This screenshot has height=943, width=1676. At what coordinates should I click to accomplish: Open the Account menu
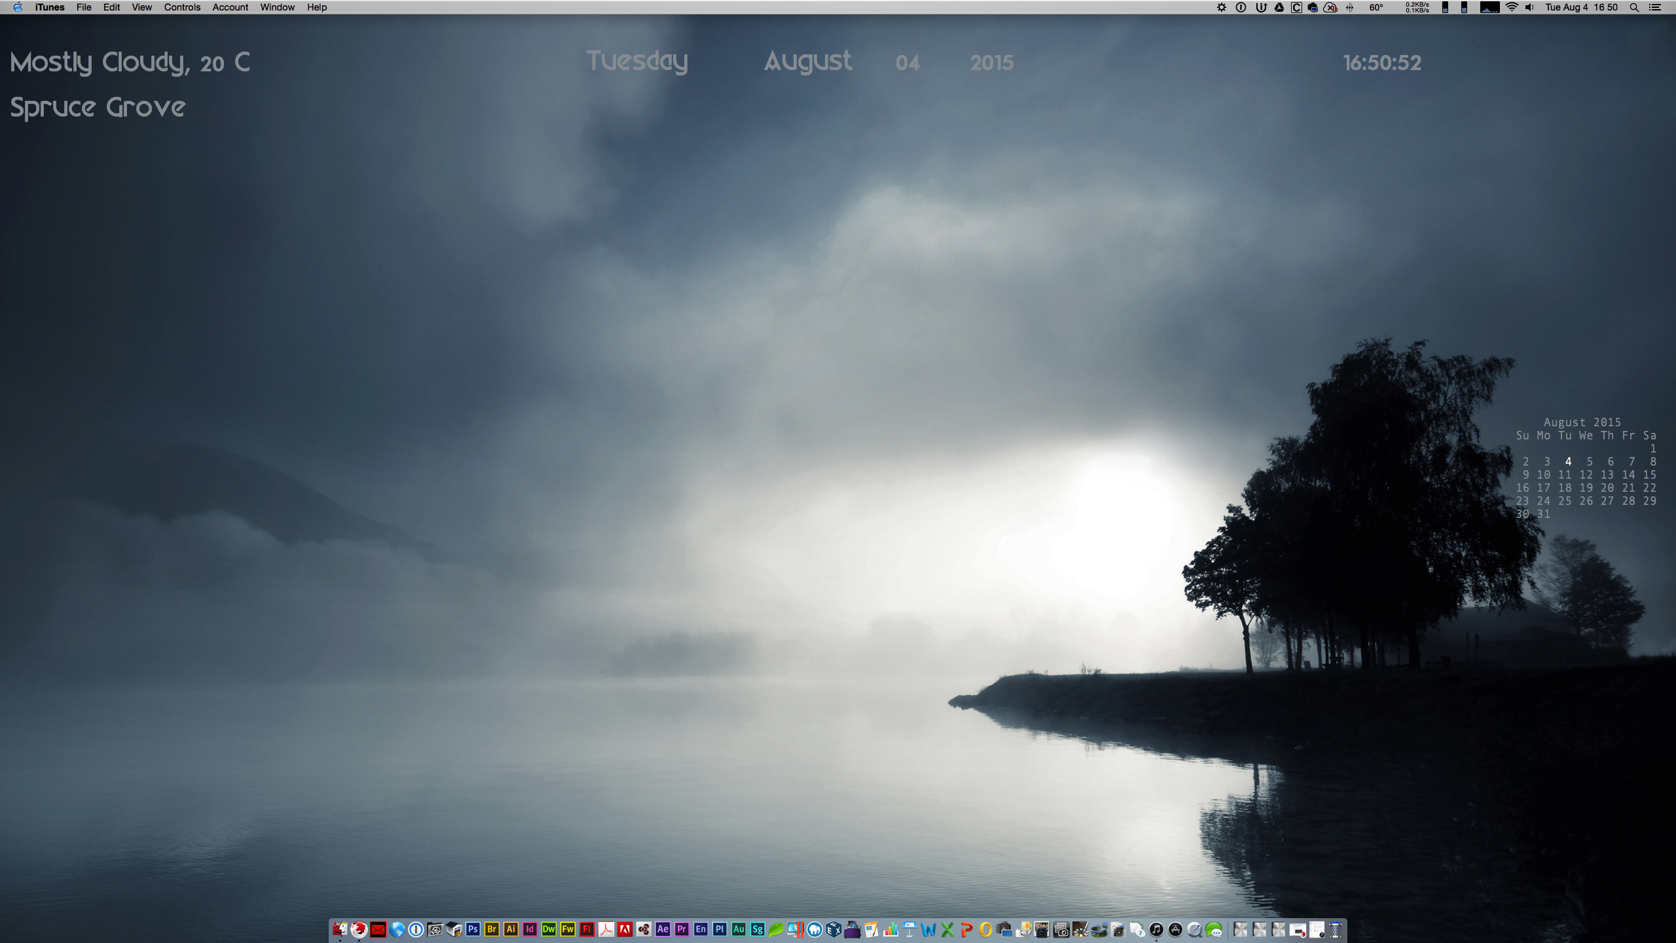click(230, 7)
